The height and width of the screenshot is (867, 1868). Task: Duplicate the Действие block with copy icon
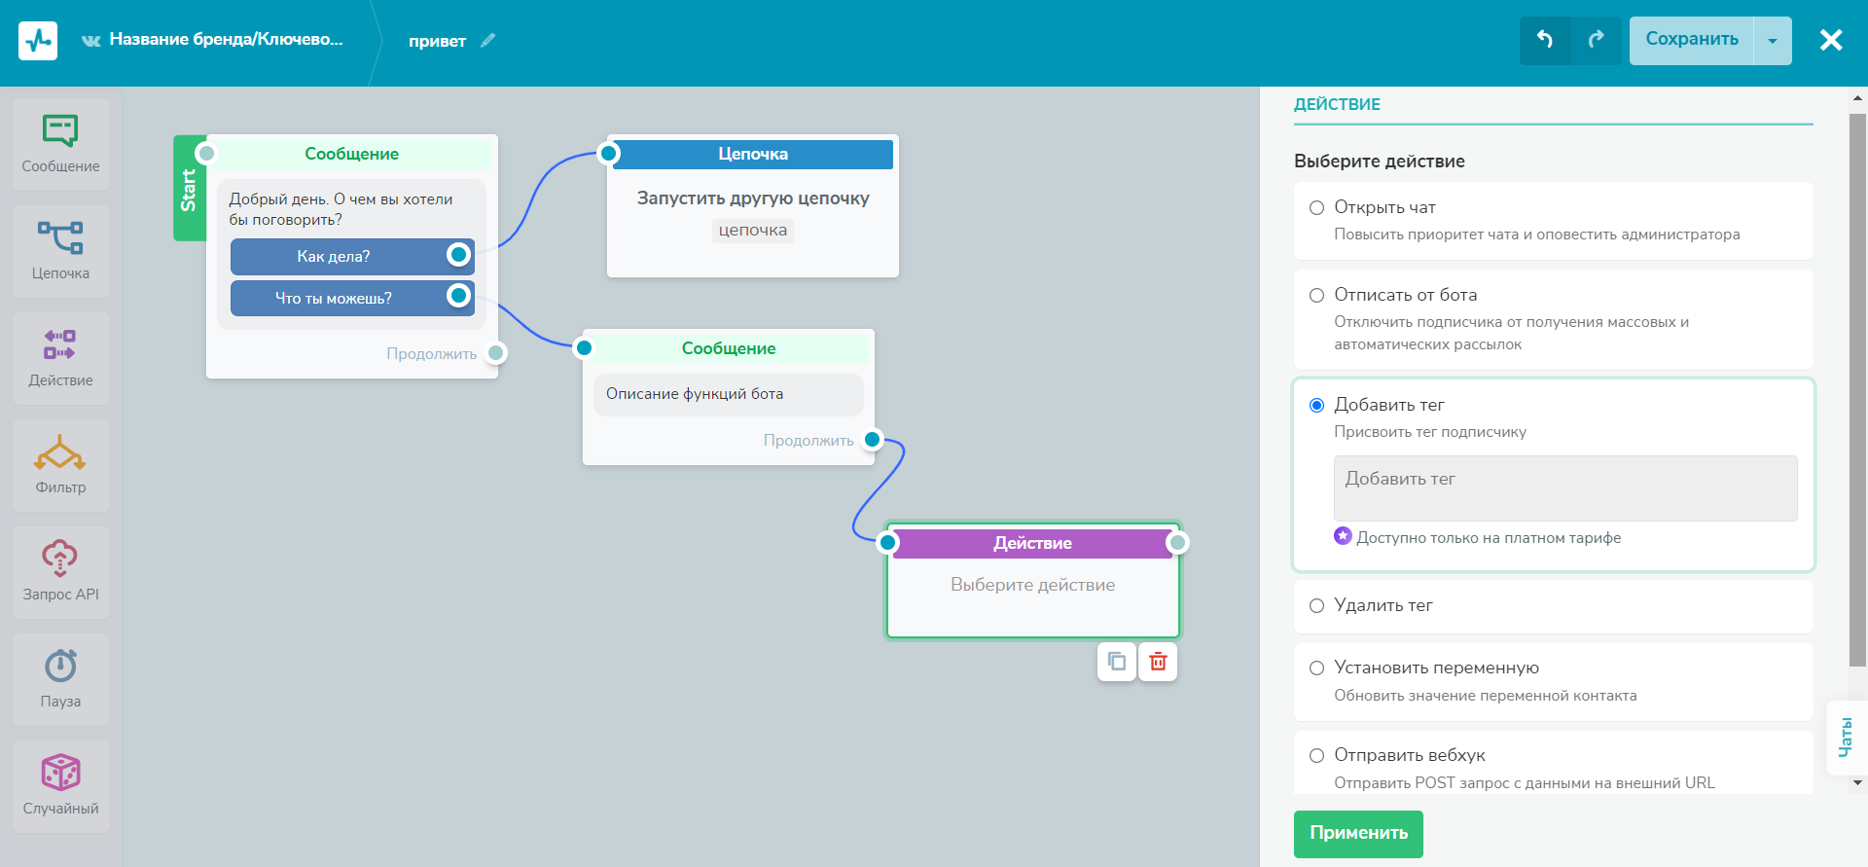pos(1117,662)
